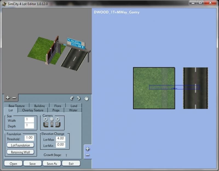Open the Flora tab

(57, 106)
